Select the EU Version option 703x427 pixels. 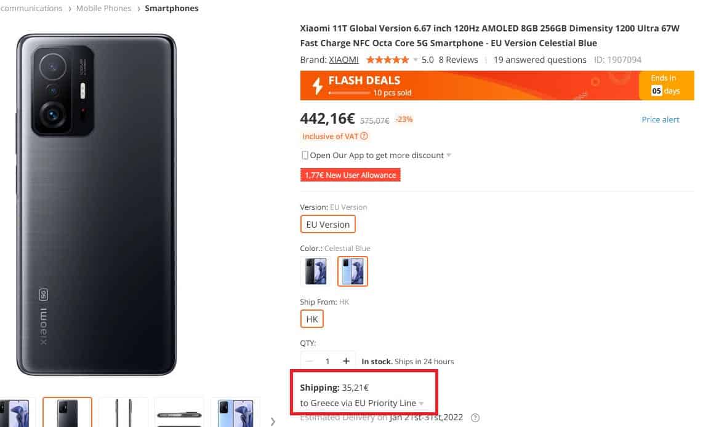(327, 225)
